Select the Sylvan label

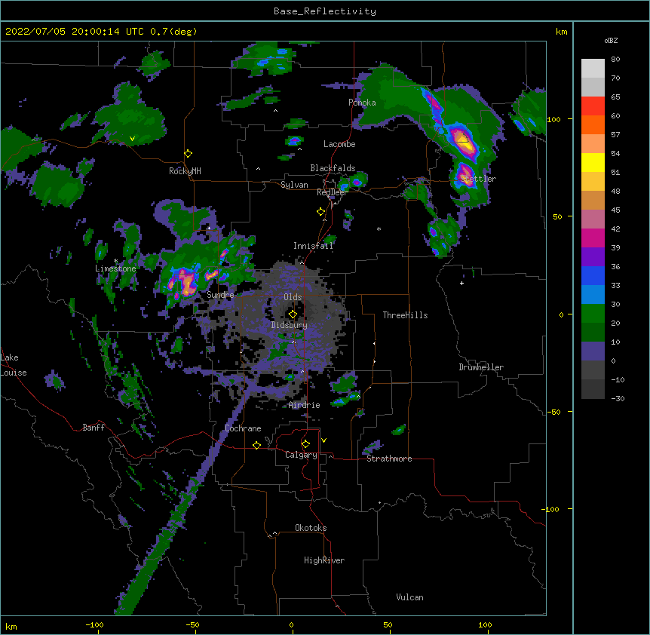click(x=294, y=185)
